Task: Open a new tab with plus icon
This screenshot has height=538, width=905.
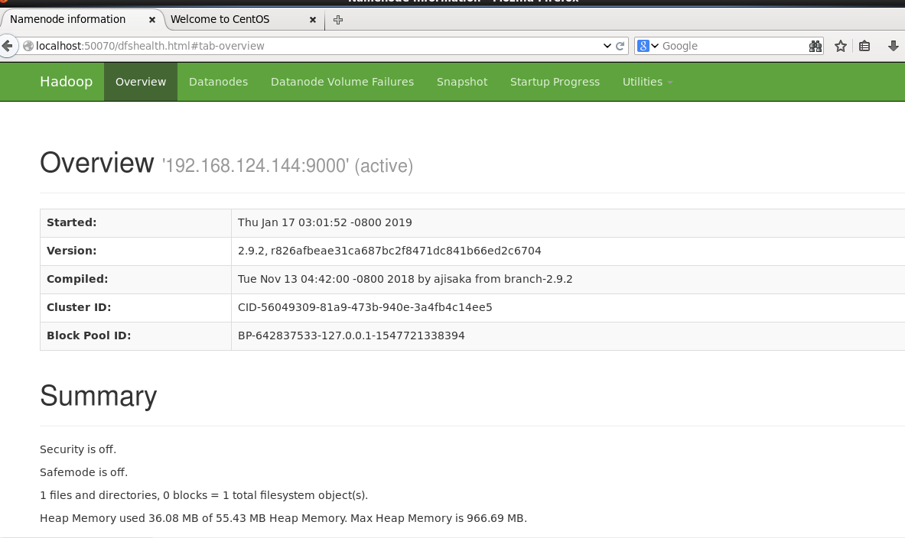Action: point(338,20)
